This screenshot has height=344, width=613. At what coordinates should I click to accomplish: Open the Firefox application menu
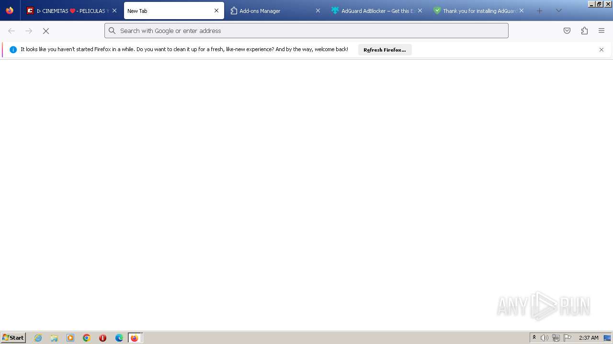pyautogui.click(x=602, y=31)
